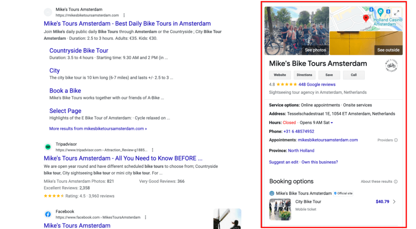
Task: Click the Booking options heading
Action: (x=291, y=181)
